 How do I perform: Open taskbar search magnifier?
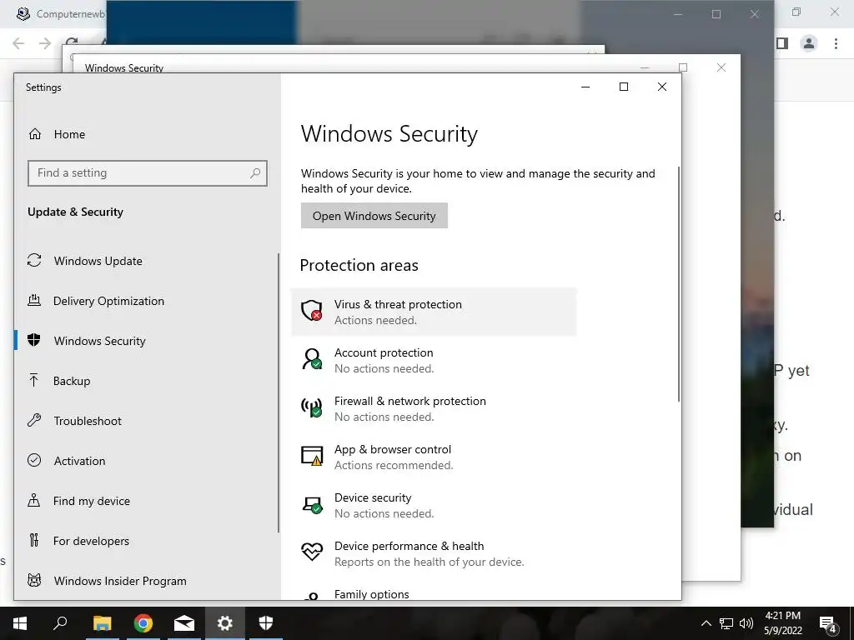coord(60,623)
